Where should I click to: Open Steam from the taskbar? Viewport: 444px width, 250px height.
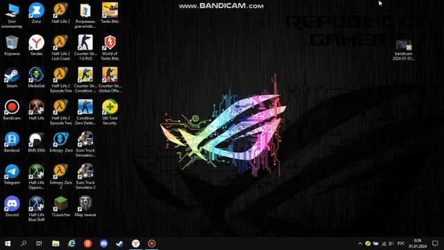tap(119, 244)
